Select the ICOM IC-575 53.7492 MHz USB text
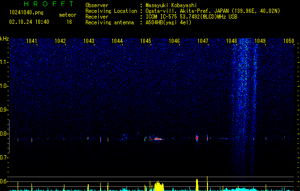Screen dimensions: 300x191 pyautogui.click(x=191, y=17)
